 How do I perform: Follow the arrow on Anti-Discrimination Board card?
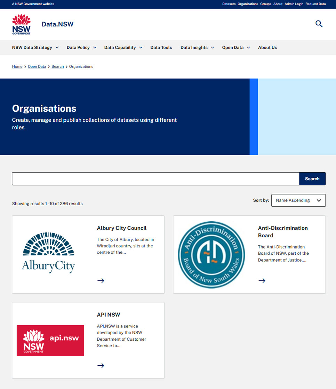(262, 280)
